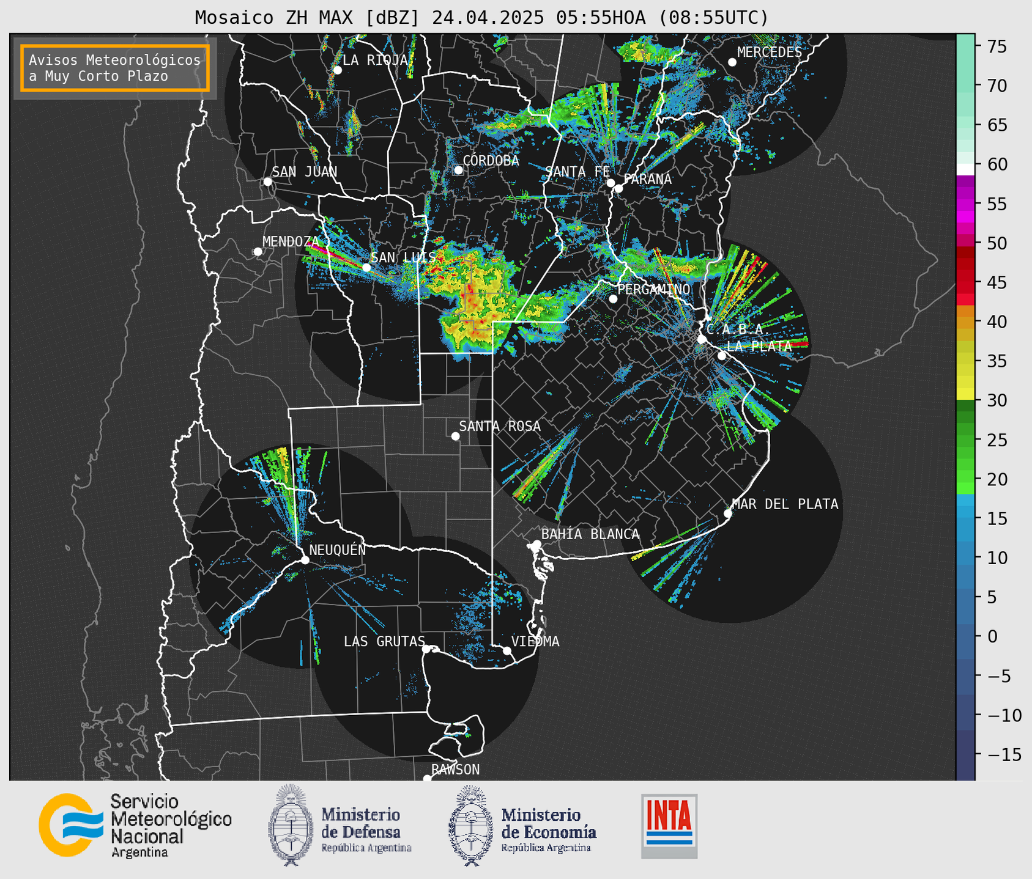
Task: Select the MERCEDES city label
Action: click(770, 52)
